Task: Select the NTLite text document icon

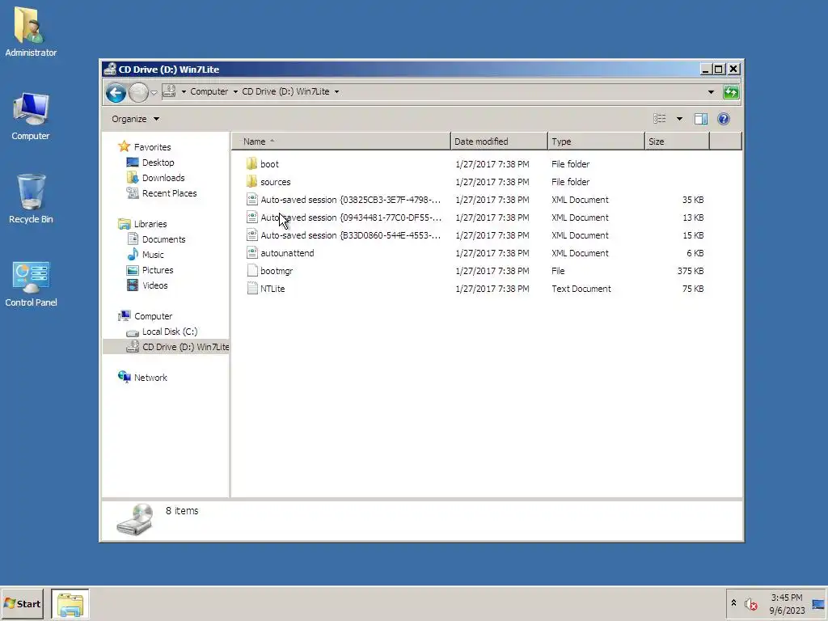Action: point(252,289)
